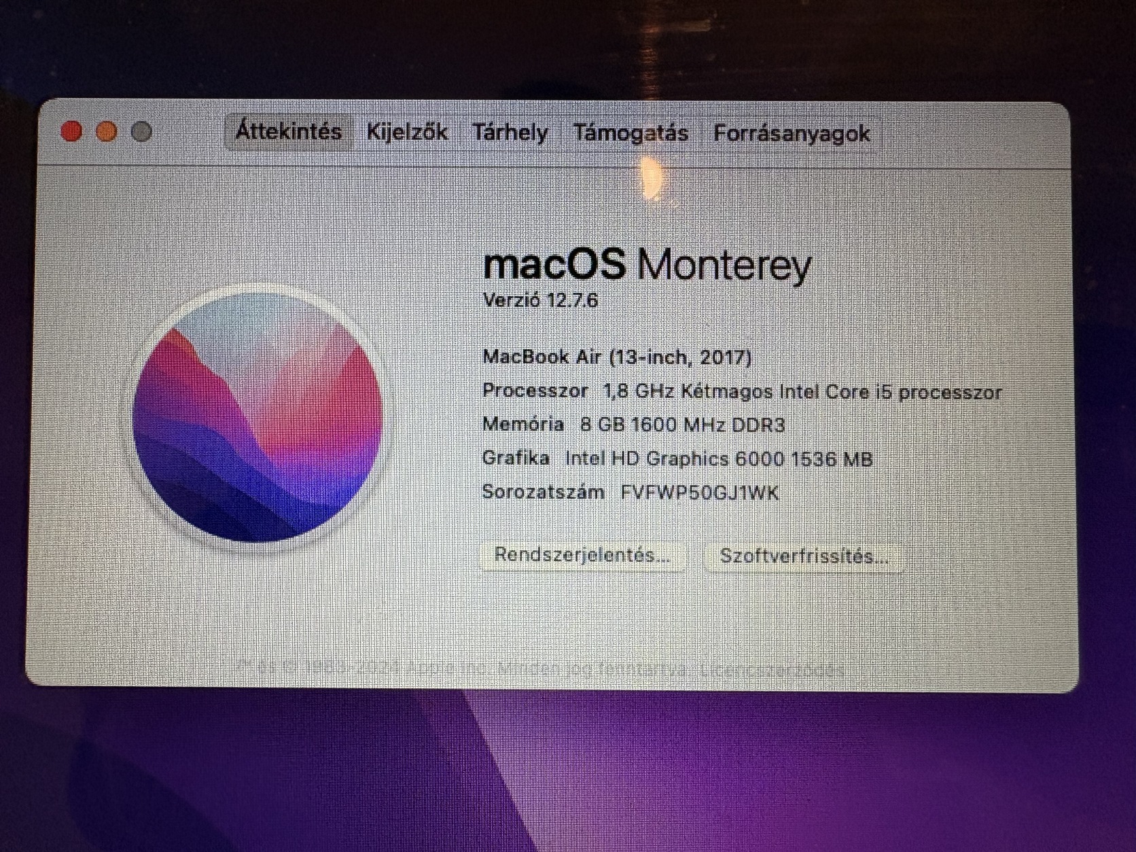1136x852 pixels.
Task: Go to the Támogatás tab
Action: [x=631, y=133]
